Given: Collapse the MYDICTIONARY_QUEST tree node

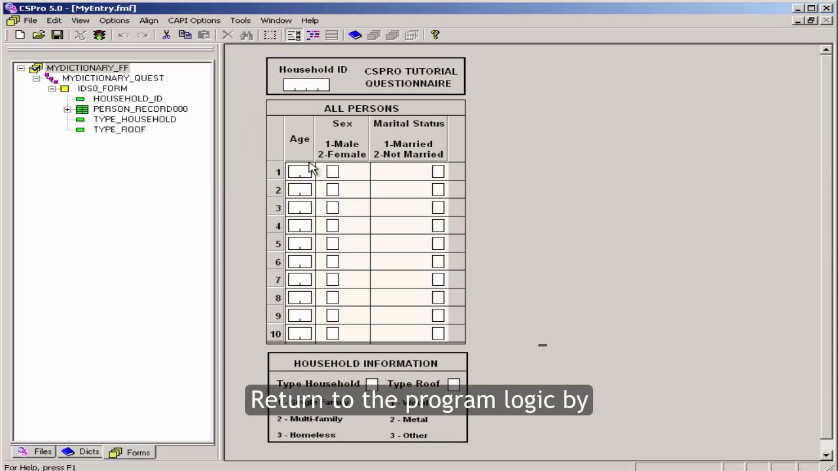Looking at the screenshot, I should [x=37, y=78].
